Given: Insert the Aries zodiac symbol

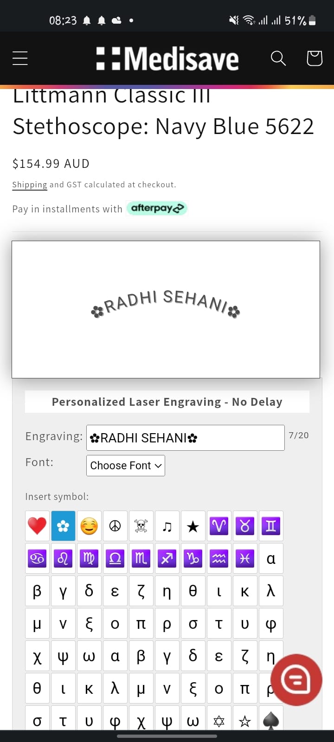Looking at the screenshot, I should pos(219,526).
